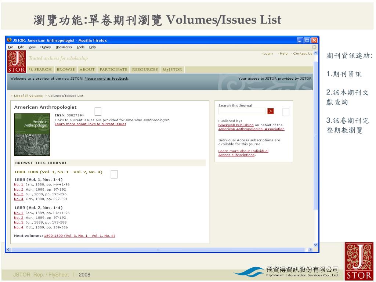
Task: Open 1888 No. 3 issue link
Action: click(x=19, y=194)
